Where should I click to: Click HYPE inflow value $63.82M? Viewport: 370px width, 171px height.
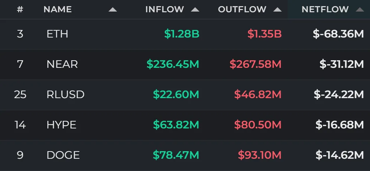176,125
